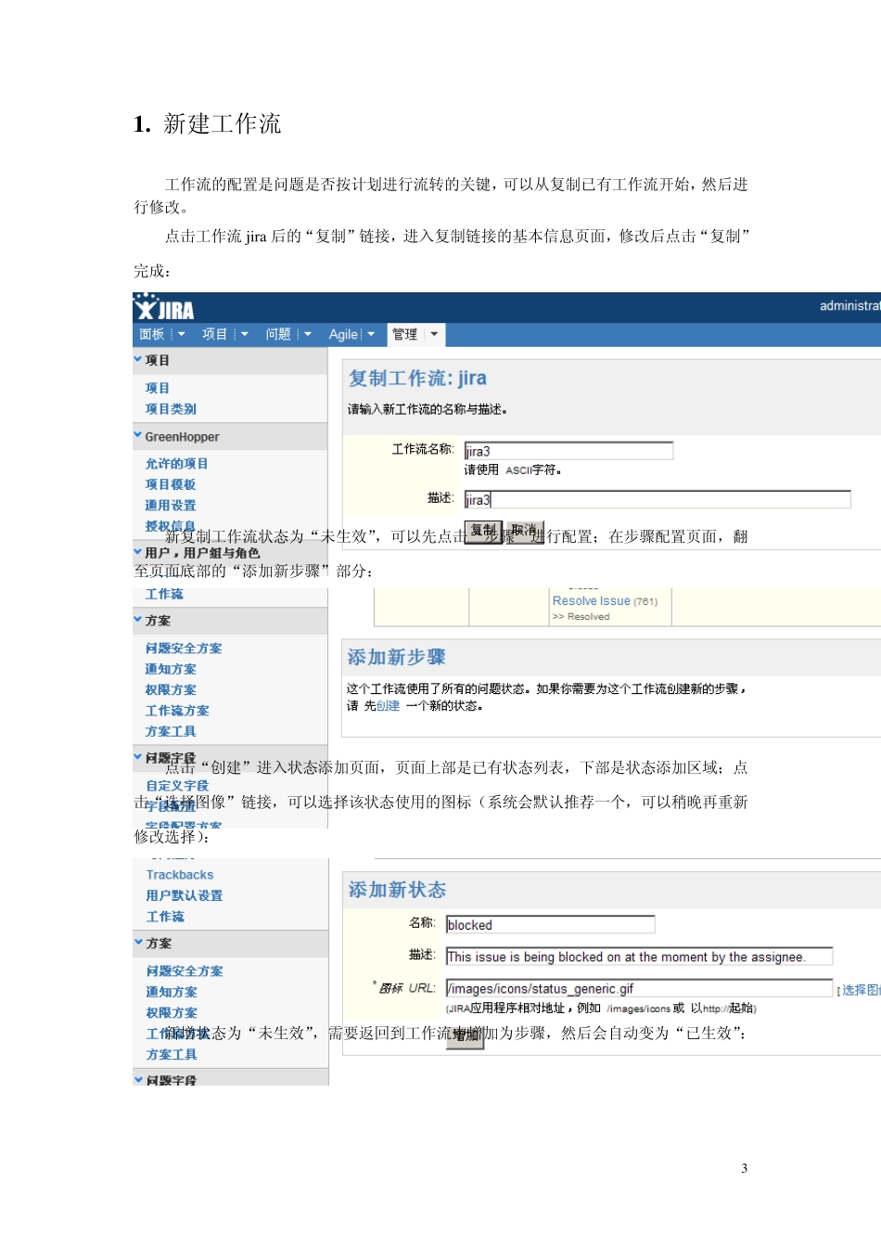Open the 通用设置 link

[x=171, y=506]
